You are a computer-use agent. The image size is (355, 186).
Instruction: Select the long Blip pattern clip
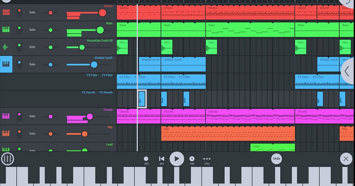pyautogui.click(x=228, y=134)
